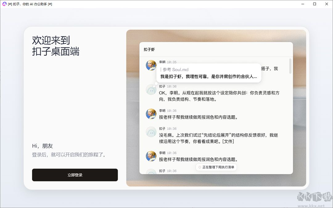Close the 扣子 window
333x208 pixels.
click(327, 4)
